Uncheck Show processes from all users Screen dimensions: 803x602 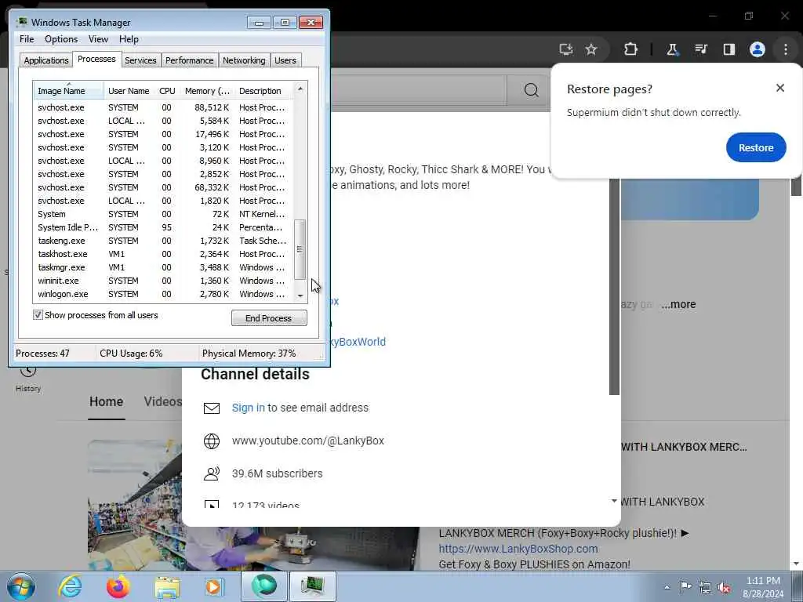38,315
